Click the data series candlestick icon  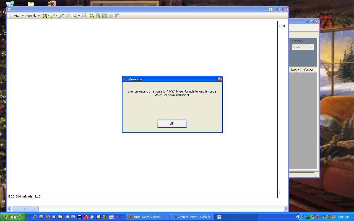pos(98,16)
